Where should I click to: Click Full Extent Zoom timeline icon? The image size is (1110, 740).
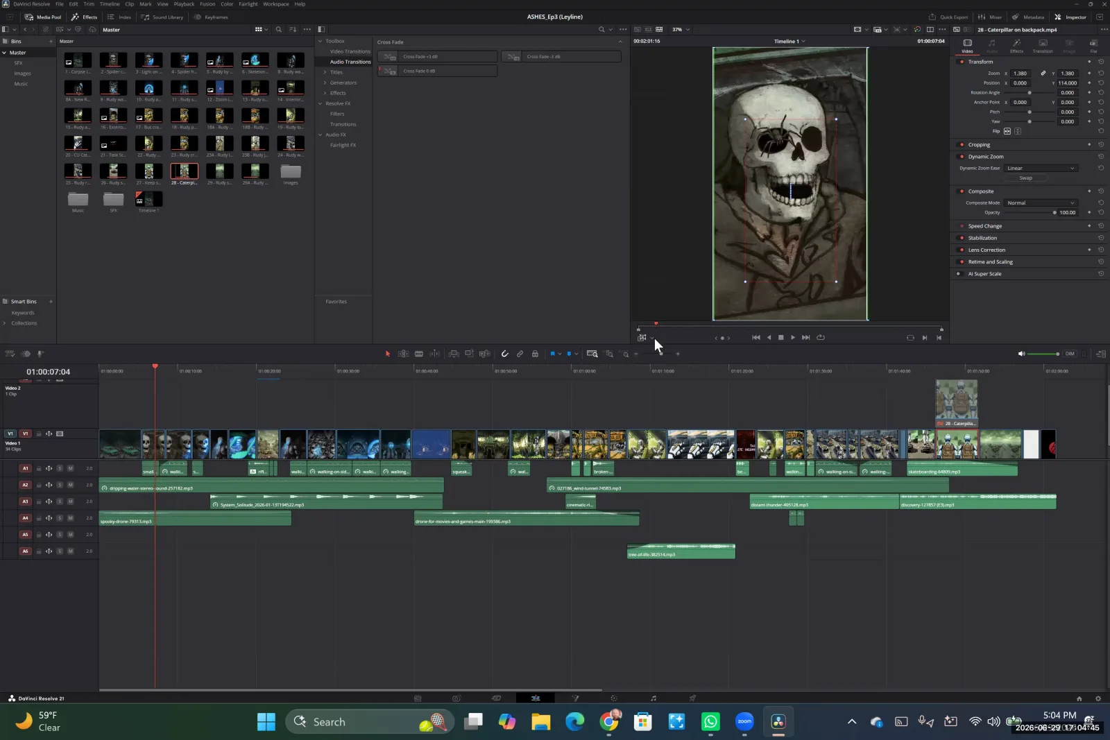[x=592, y=354]
